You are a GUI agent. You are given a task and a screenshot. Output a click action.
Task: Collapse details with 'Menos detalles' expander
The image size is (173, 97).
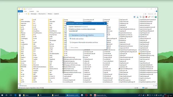74,48
